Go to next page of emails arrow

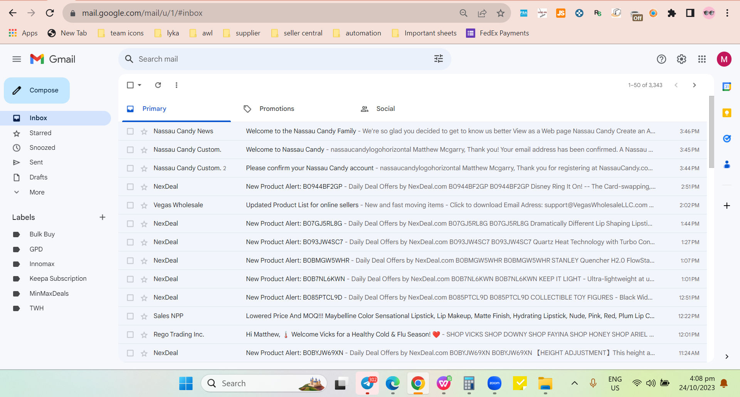click(x=695, y=85)
